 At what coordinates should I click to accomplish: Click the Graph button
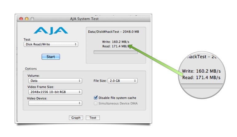[76, 118]
